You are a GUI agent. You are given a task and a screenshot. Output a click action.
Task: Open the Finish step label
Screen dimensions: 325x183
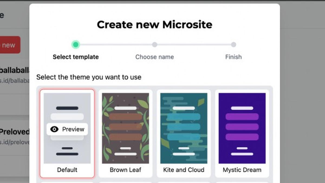pos(233,57)
